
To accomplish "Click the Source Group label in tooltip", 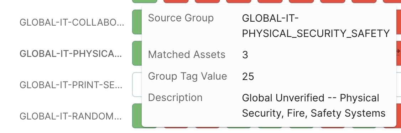I will pos(181,18).
